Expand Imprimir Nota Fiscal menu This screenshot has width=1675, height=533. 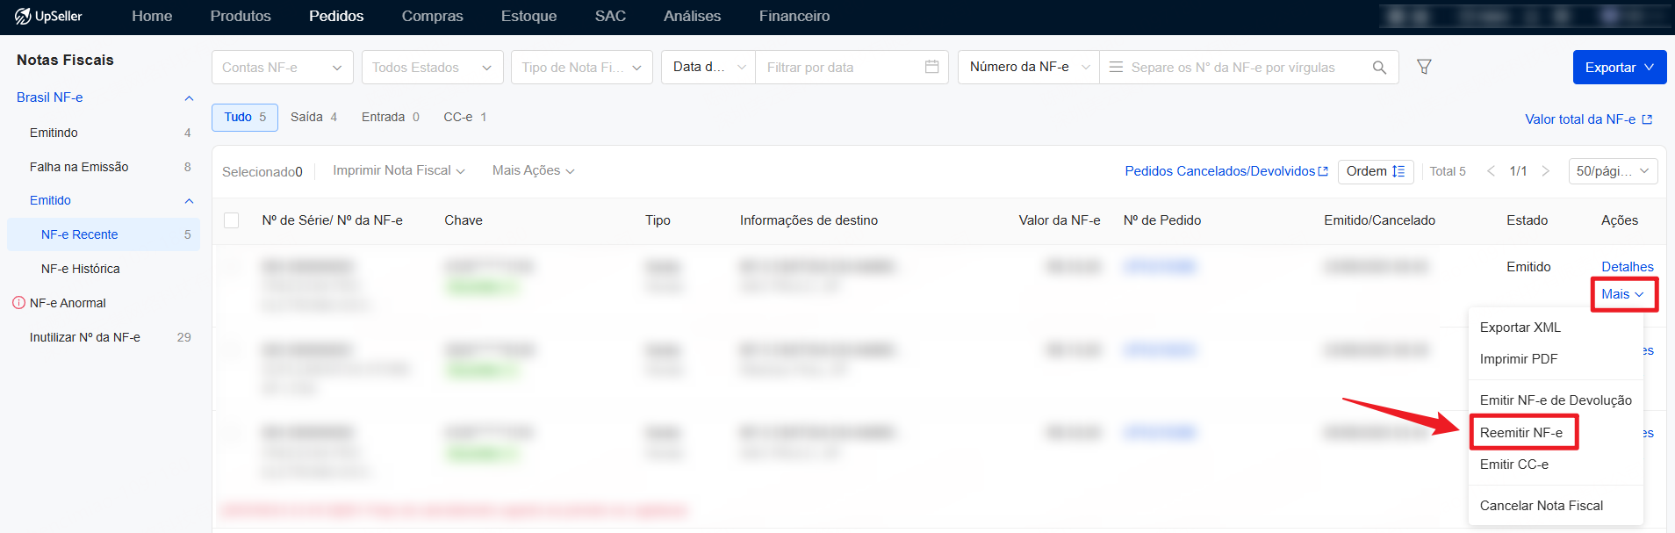(399, 170)
